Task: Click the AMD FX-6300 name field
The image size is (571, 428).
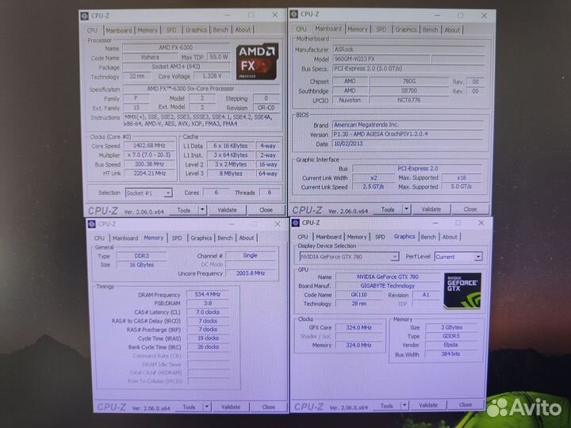Action: (176, 48)
